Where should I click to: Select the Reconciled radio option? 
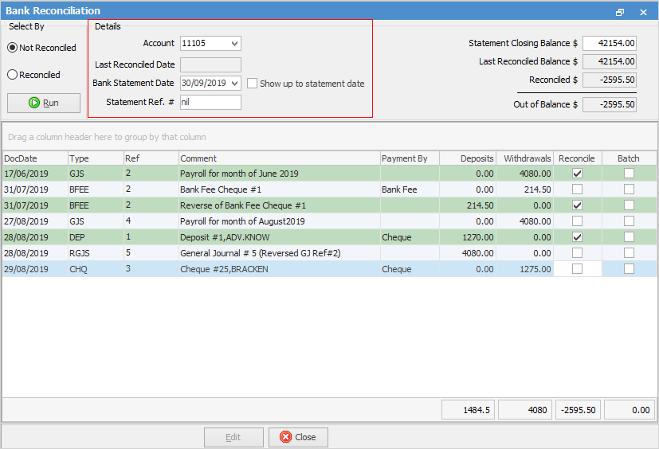[x=12, y=75]
